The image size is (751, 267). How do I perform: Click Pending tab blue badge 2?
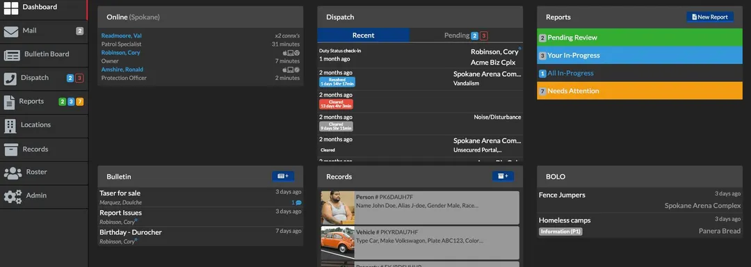tap(475, 35)
